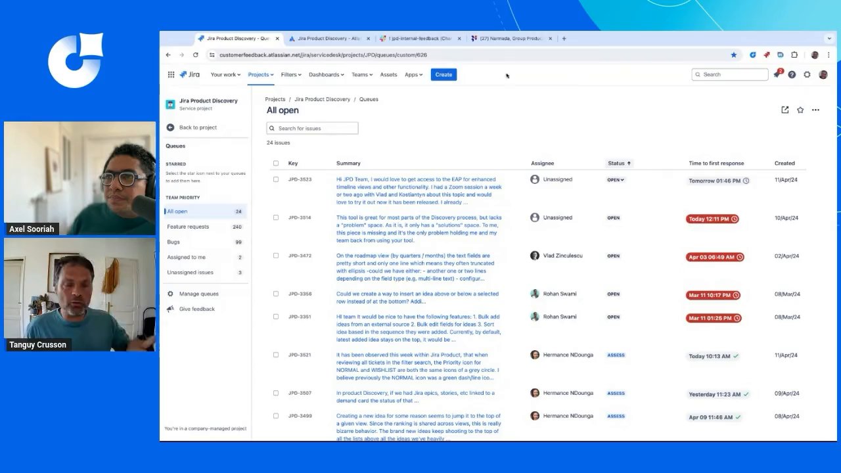Screen dimensions: 841x473
Task: Click Vlad Zinculescu's avatar
Action: point(535,256)
